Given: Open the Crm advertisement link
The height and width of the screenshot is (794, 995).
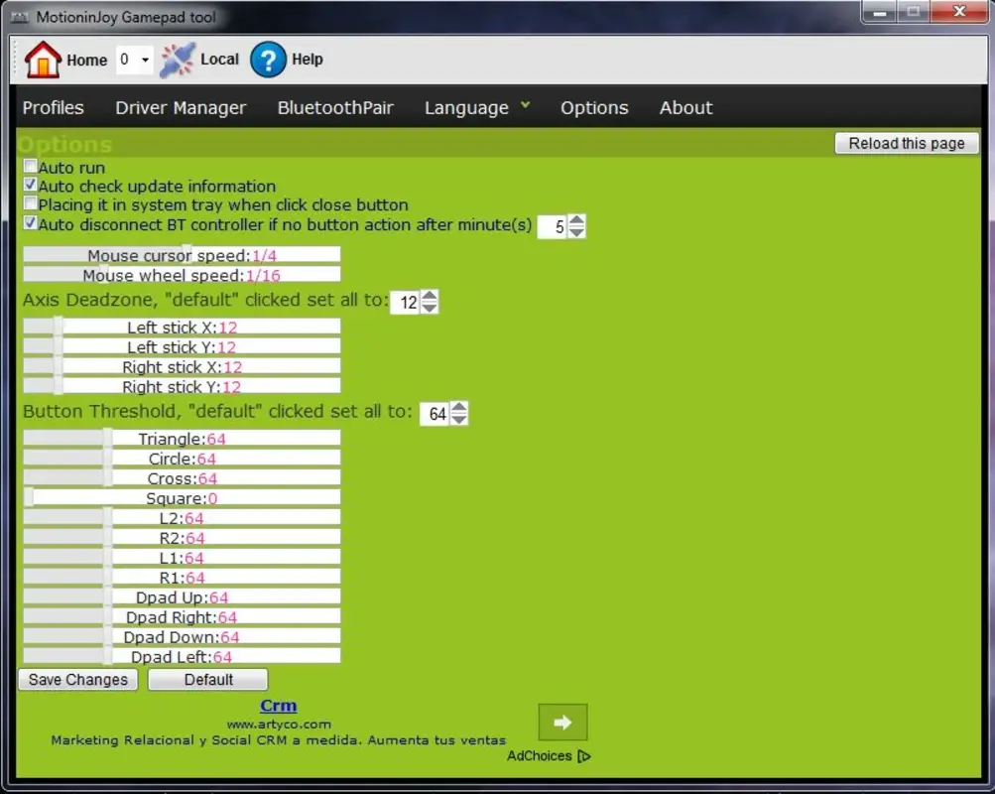Looking at the screenshot, I should point(279,705).
